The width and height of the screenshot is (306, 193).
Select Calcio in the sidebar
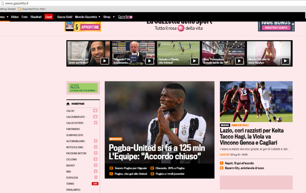70,111
